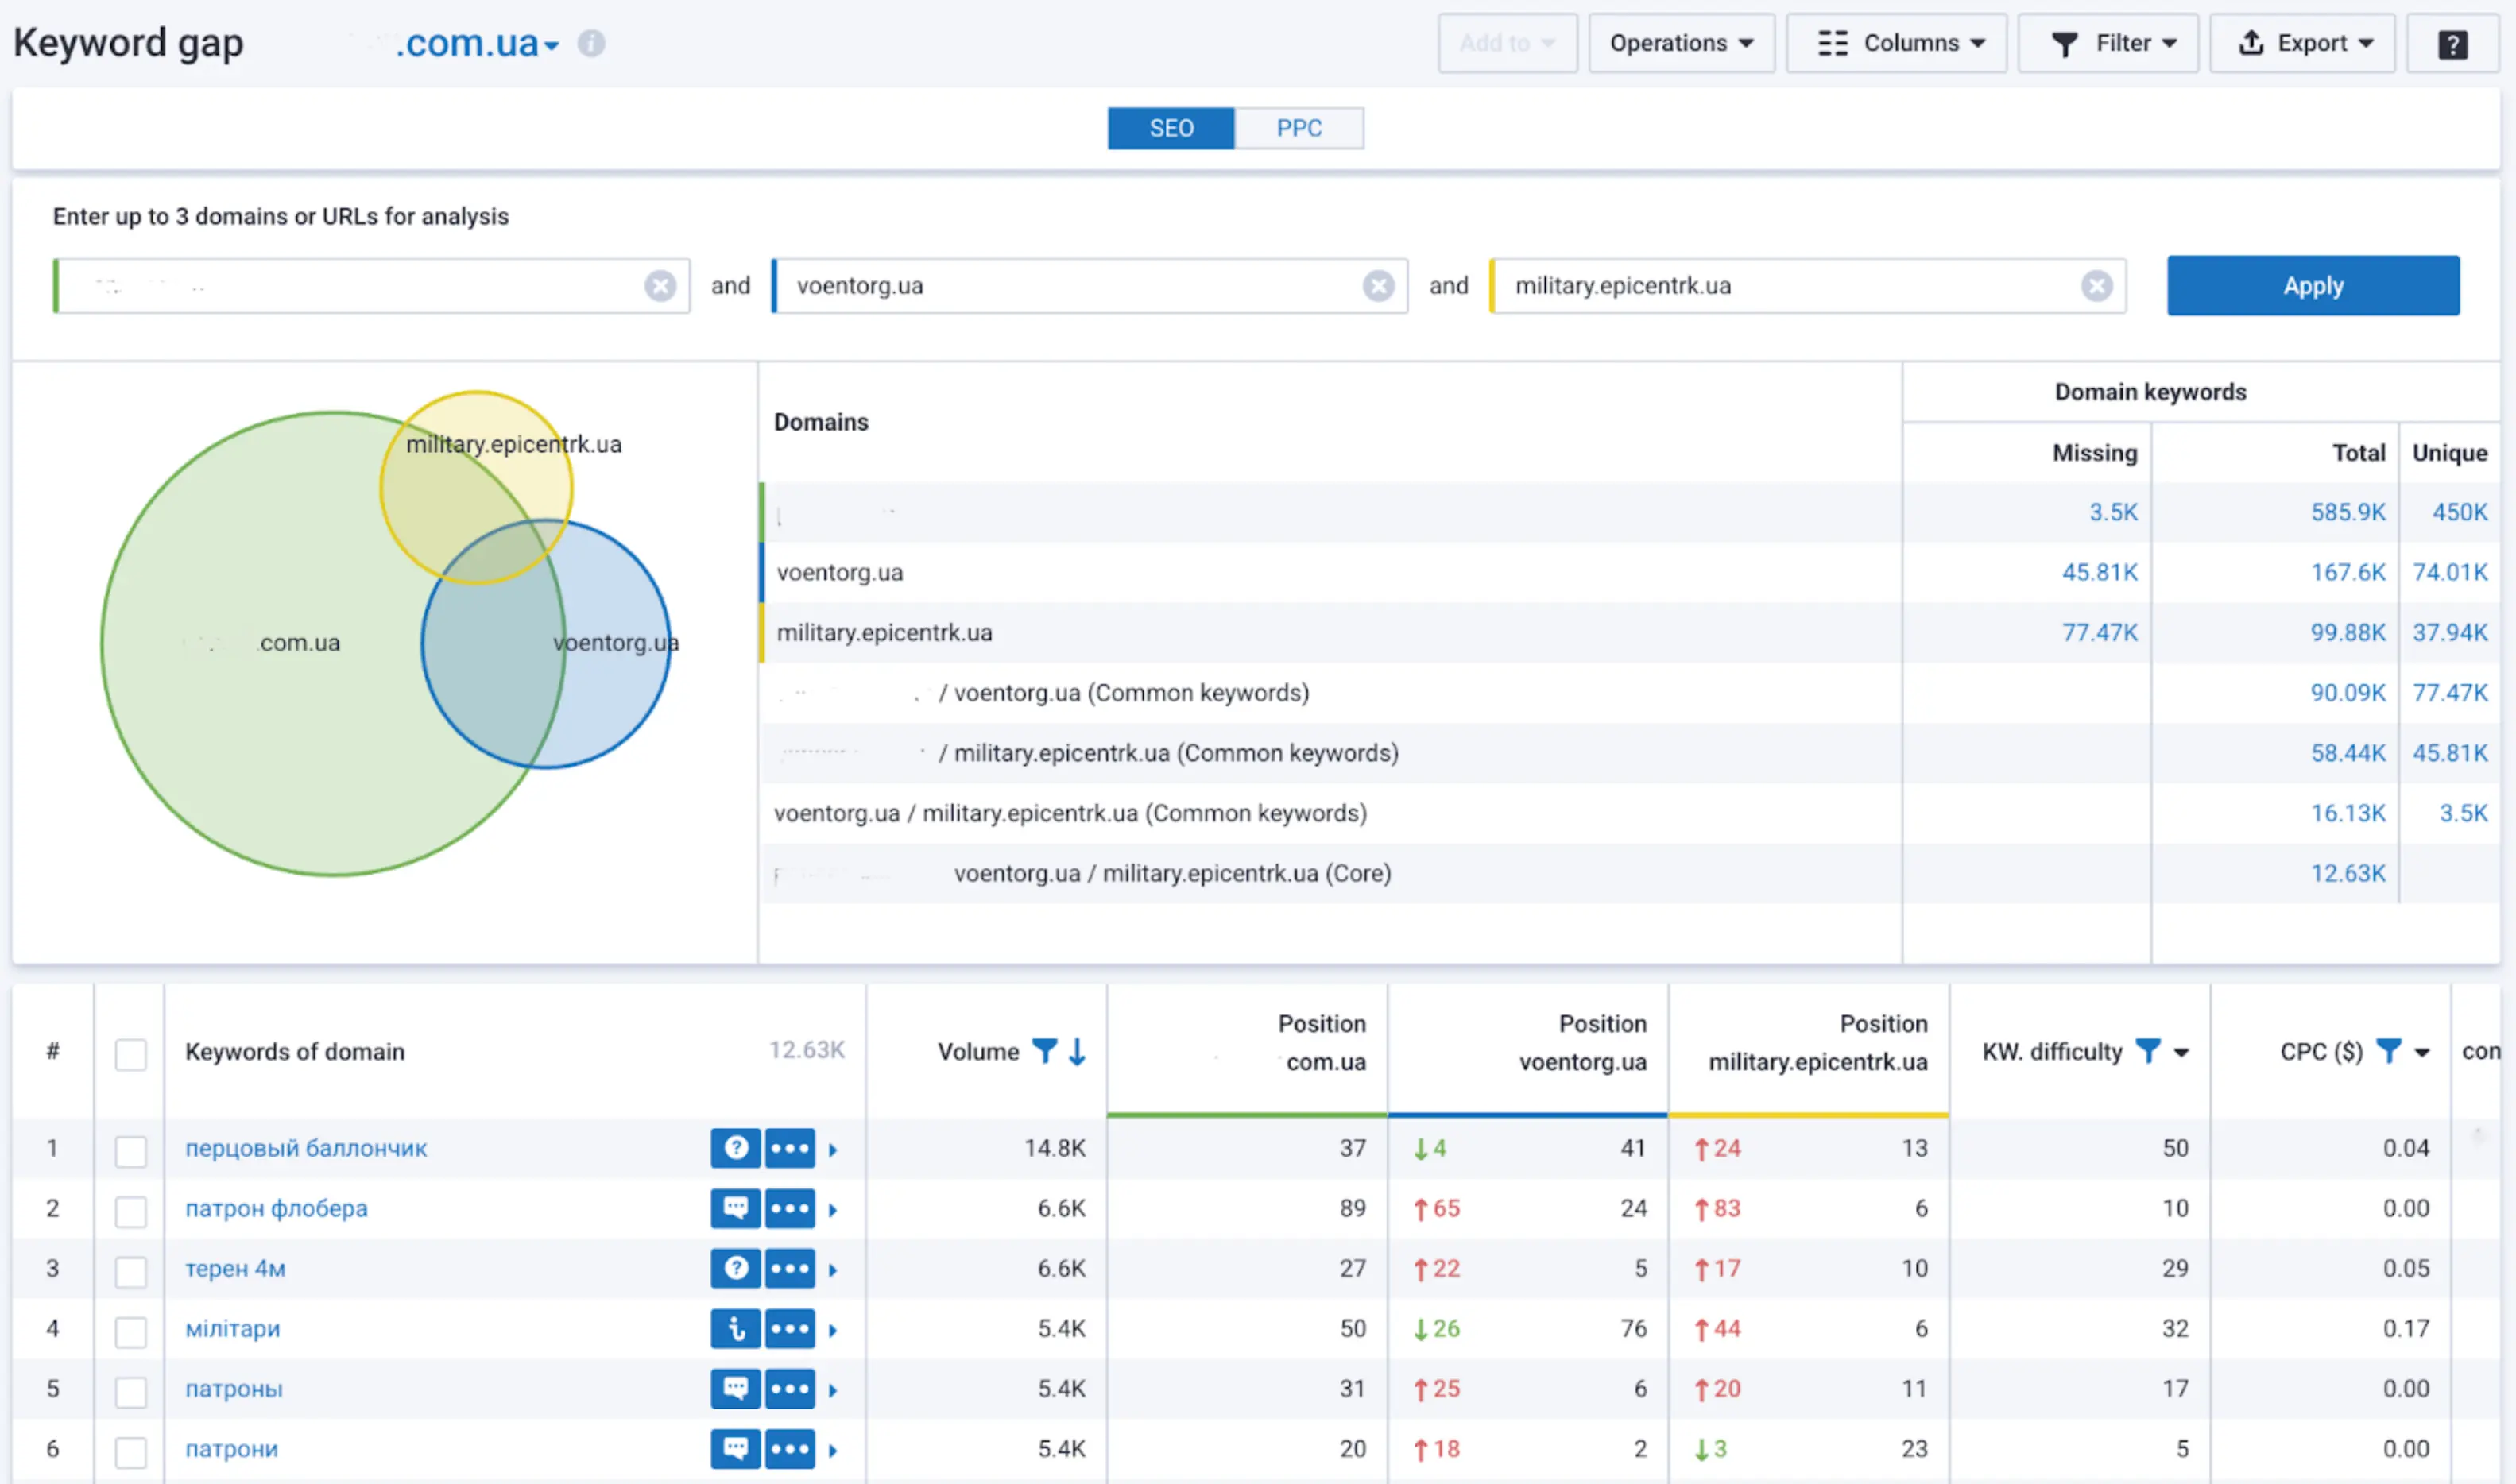This screenshot has height=1484, width=2516.
Task: Open the Add to dropdown
Action: (1508, 43)
